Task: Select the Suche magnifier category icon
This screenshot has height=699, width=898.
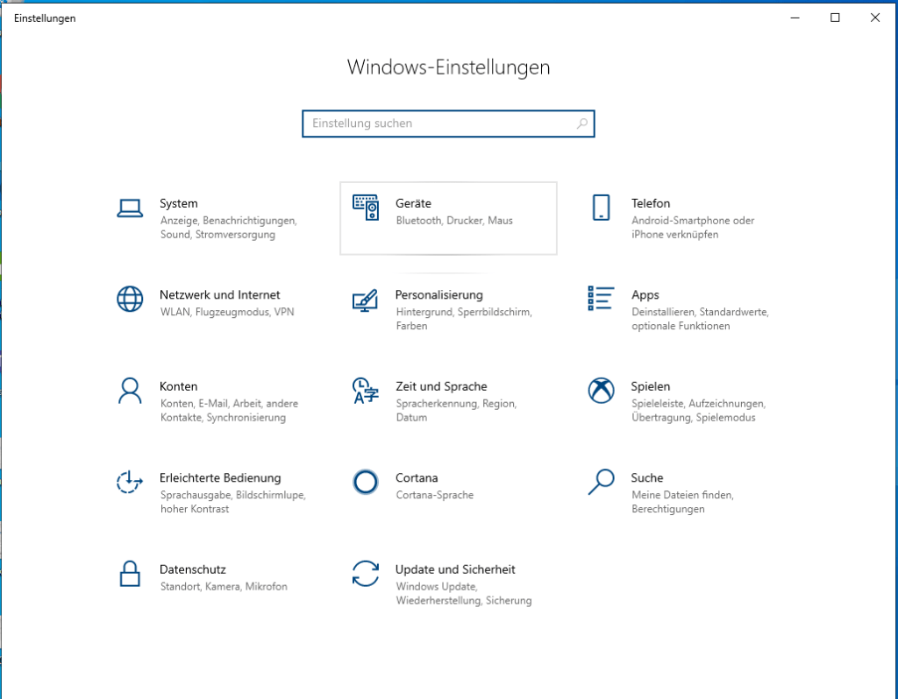Action: click(601, 482)
